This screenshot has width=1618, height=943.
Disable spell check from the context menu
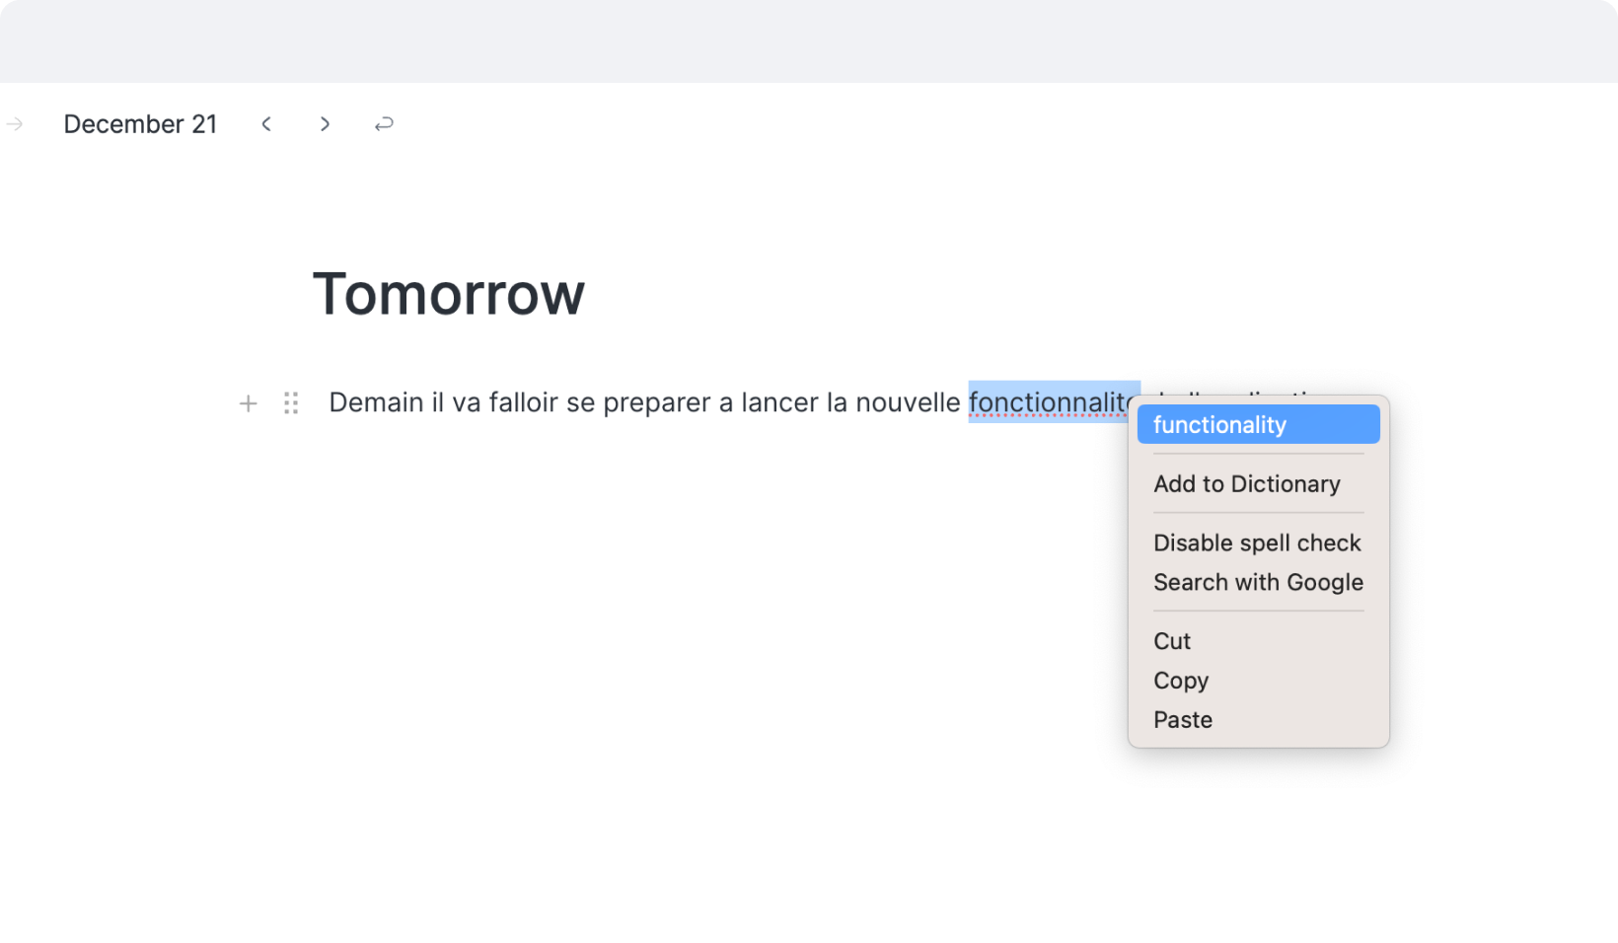[x=1256, y=544]
